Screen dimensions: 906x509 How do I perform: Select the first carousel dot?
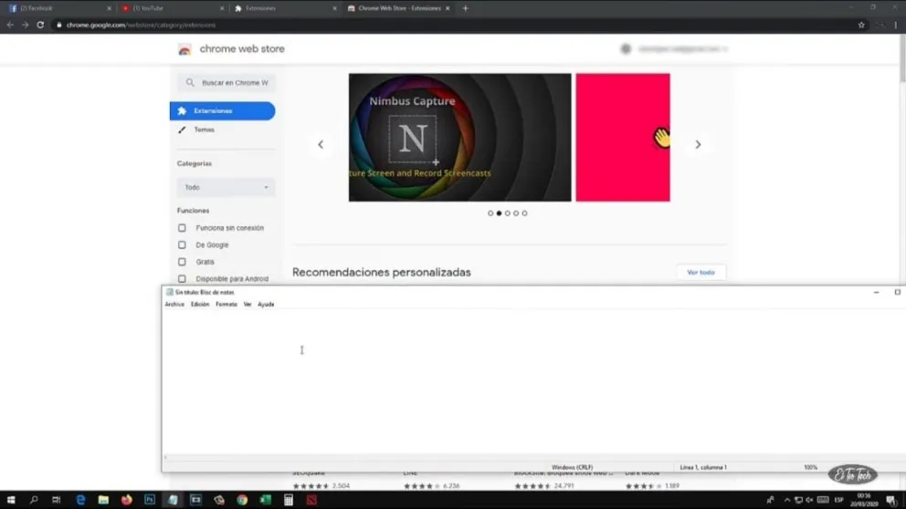[x=490, y=213]
